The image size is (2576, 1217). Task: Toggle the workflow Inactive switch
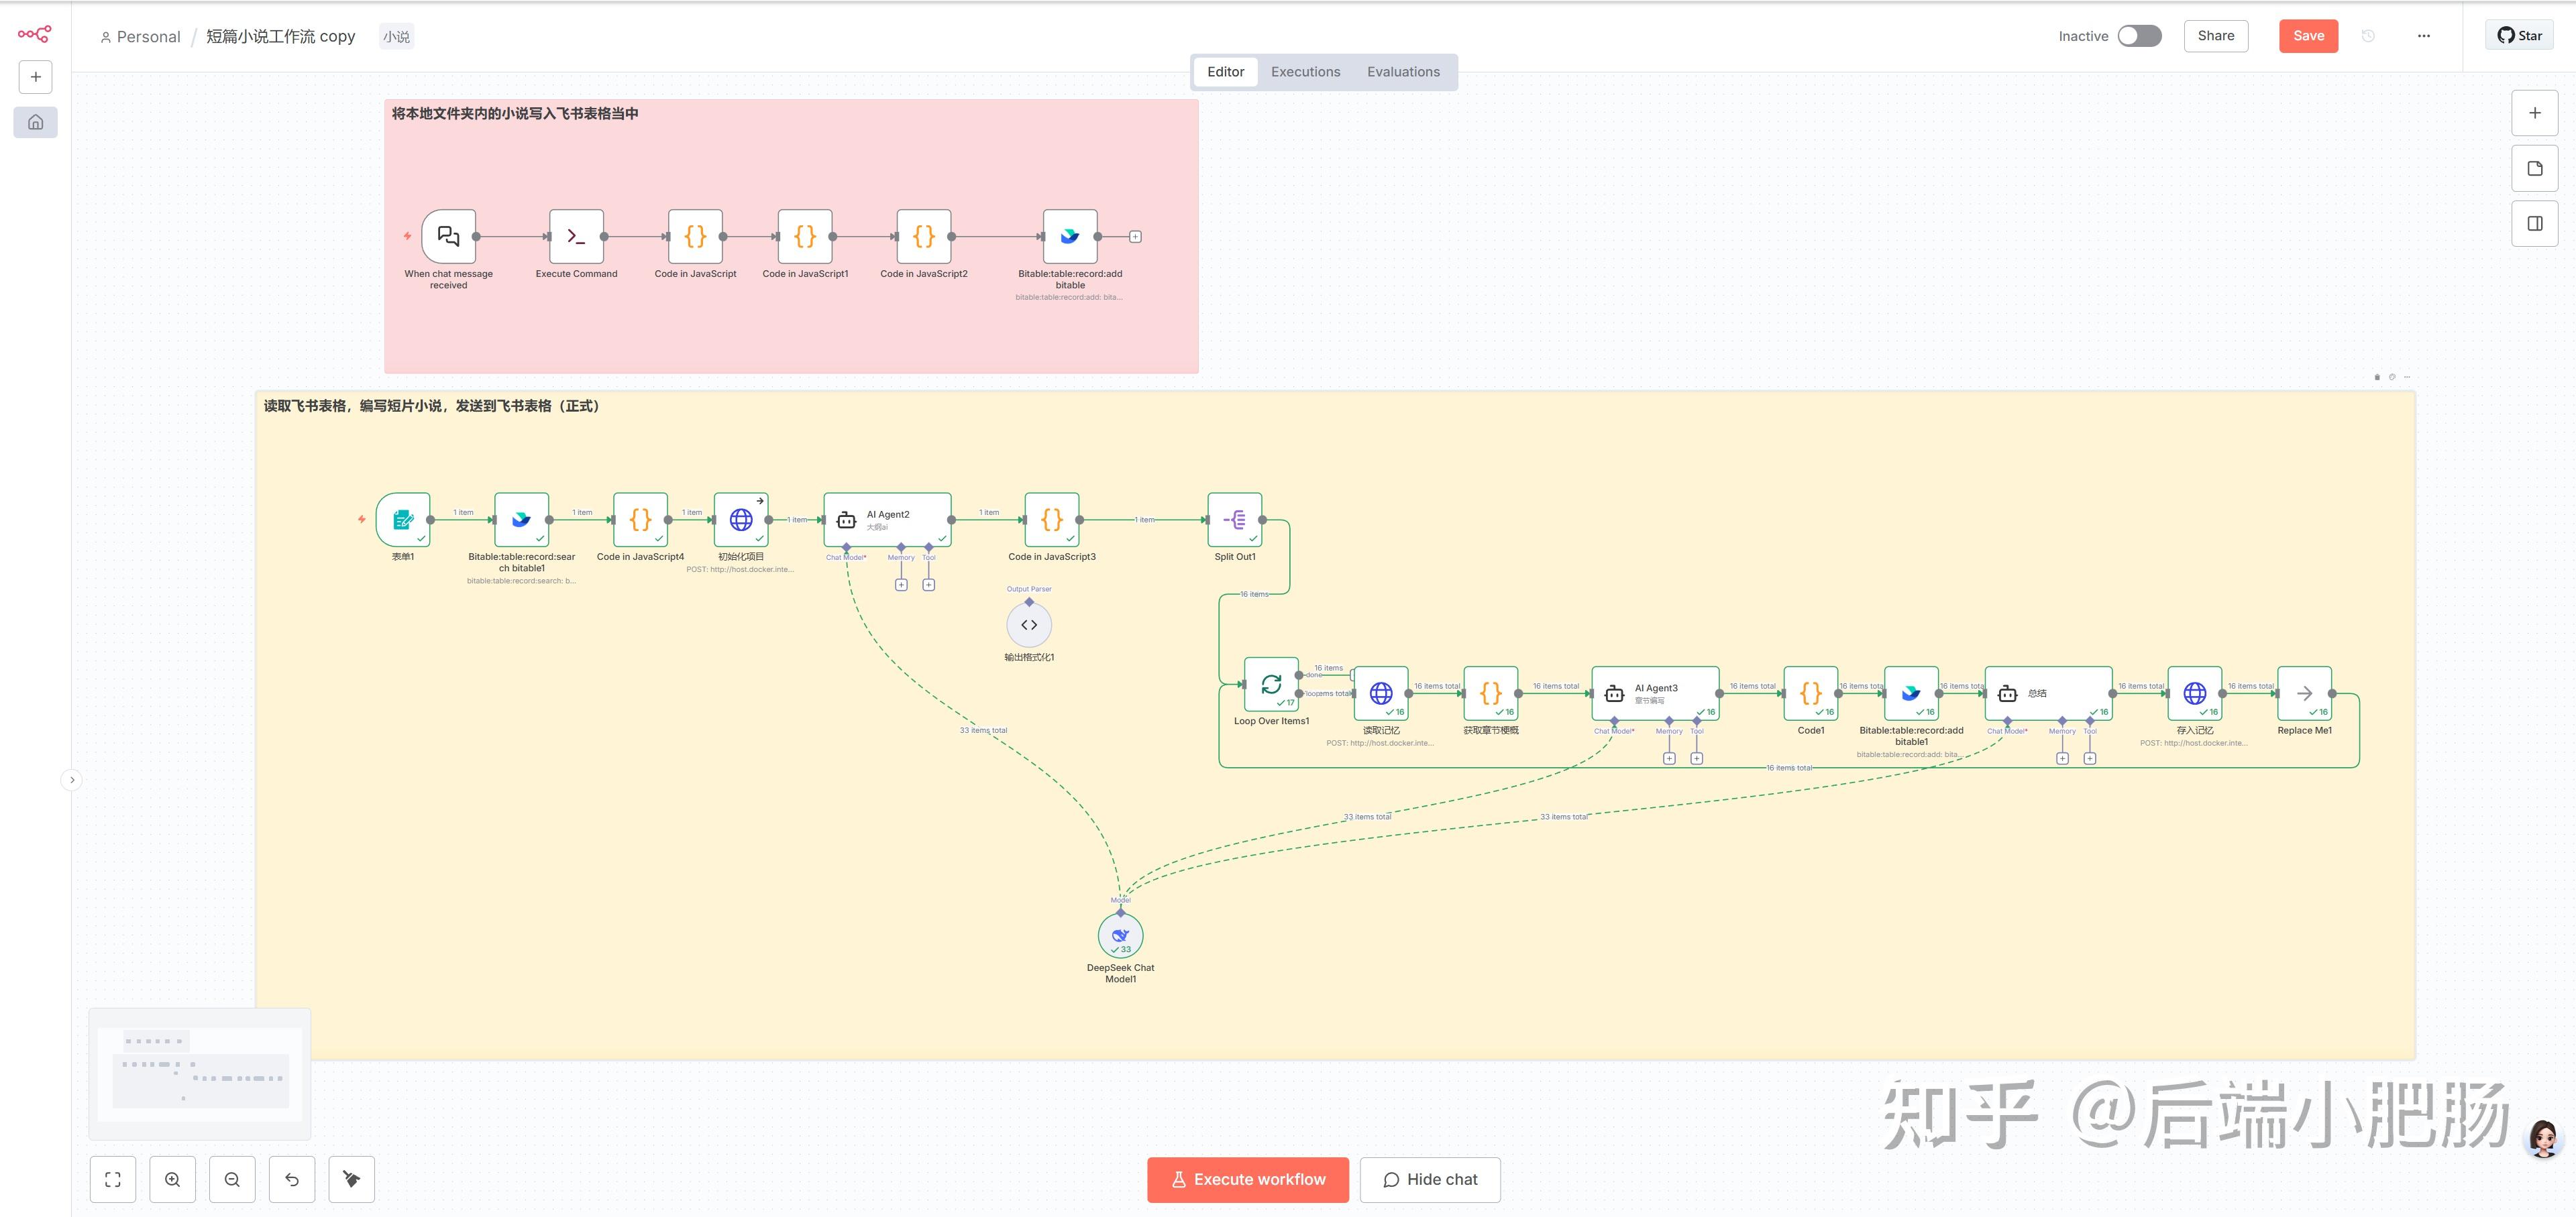2139,36
